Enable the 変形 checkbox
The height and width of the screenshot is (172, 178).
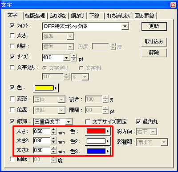[12, 99]
